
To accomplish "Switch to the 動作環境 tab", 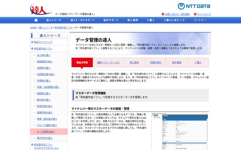I will (x=177, y=63).
